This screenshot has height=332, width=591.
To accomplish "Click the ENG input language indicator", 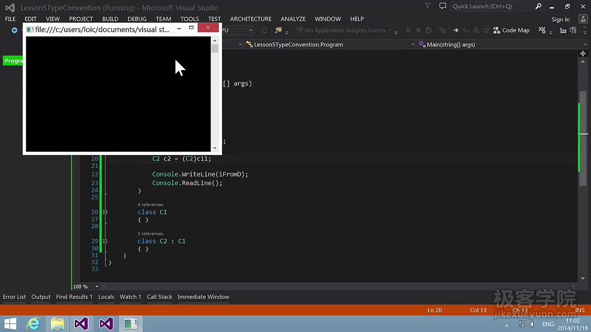I will (548, 324).
